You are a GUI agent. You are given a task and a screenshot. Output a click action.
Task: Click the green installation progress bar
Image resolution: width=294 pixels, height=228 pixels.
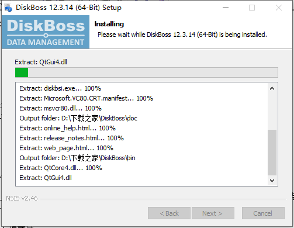pyautogui.click(x=147, y=72)
